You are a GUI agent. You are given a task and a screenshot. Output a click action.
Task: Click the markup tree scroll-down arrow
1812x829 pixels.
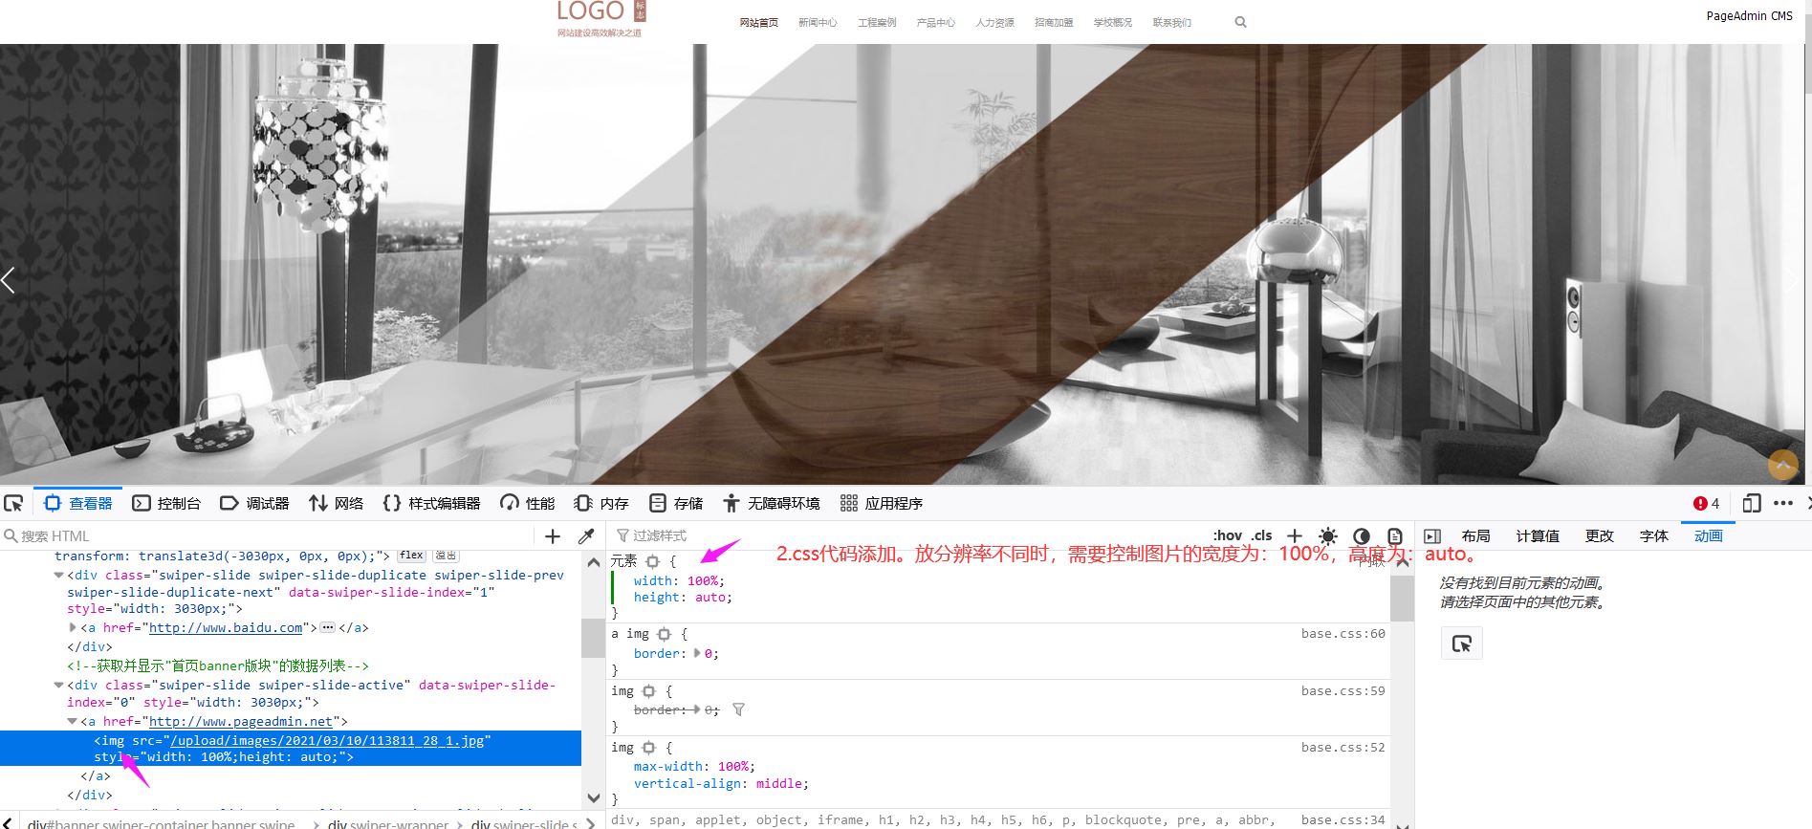click(x=593, y=797)
